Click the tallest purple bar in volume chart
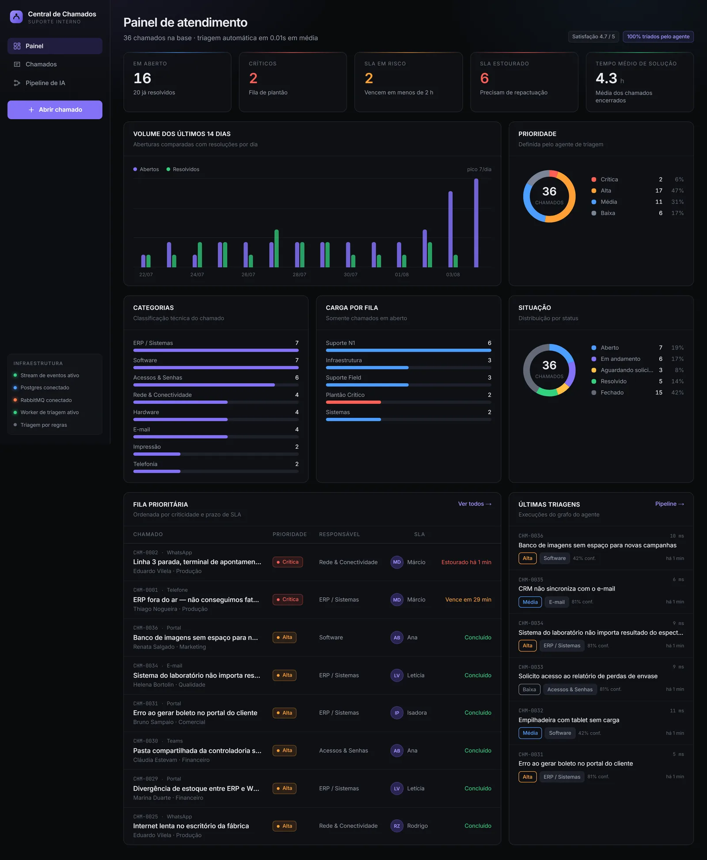This screenshot has width=707, height=860. (476, 223)
